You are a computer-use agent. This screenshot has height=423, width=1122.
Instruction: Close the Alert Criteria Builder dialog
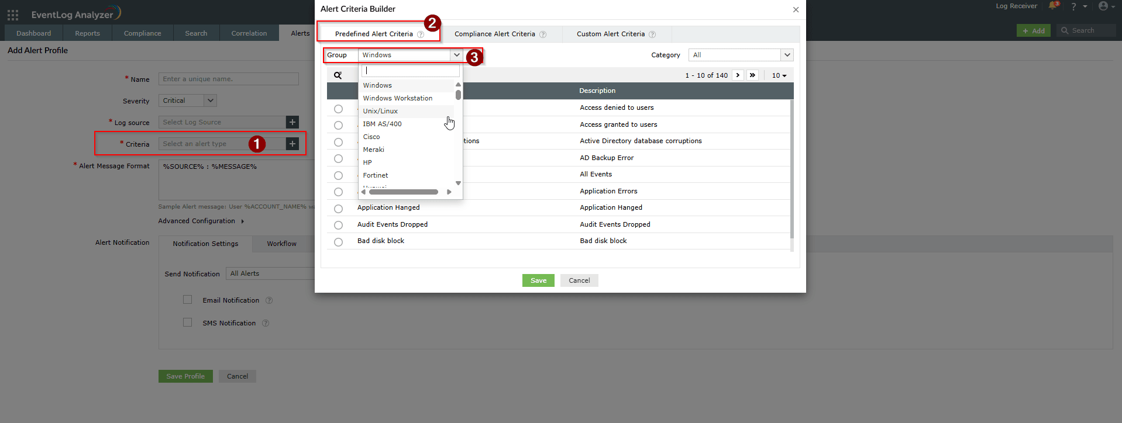coord(796,9)
